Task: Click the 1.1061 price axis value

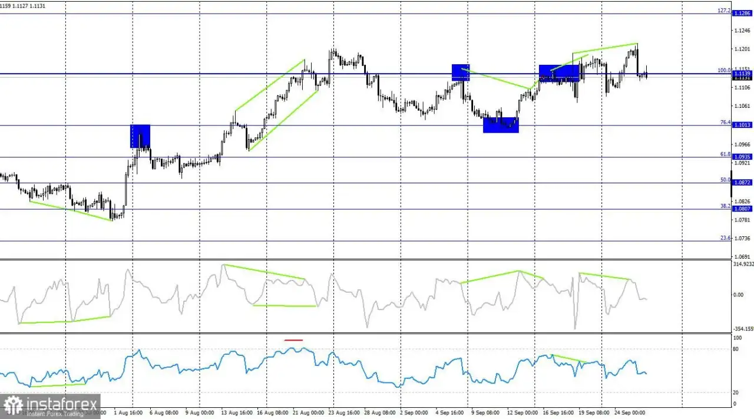Action: coord(742,106)
